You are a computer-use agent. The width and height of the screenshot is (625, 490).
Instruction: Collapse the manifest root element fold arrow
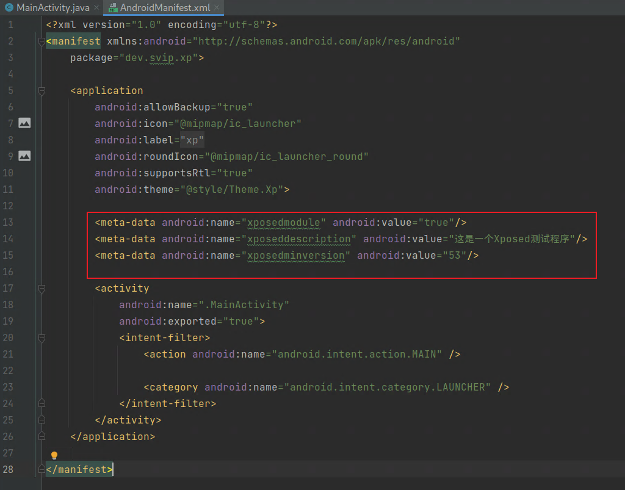42,41
